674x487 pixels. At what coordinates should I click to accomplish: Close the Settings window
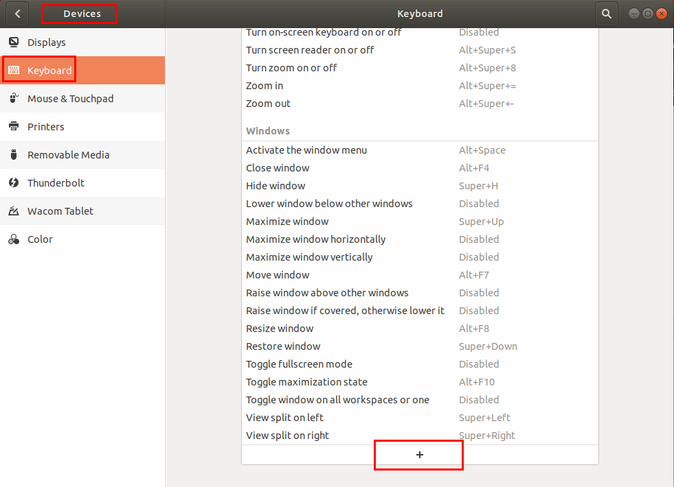click(662, 14)
